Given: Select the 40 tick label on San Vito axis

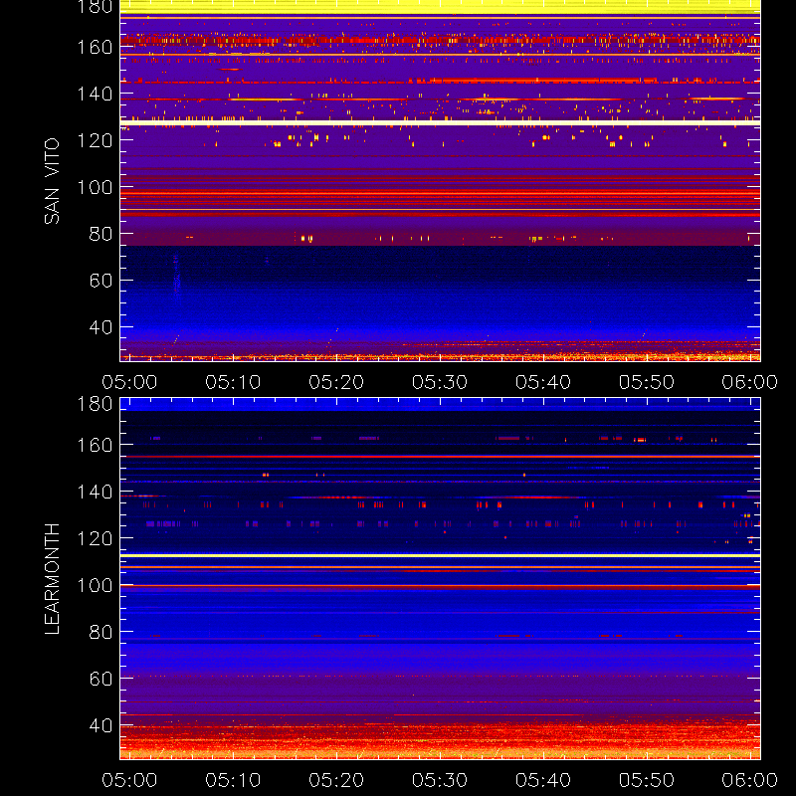Looking at the screenshot, I should (x=100, y=327).
